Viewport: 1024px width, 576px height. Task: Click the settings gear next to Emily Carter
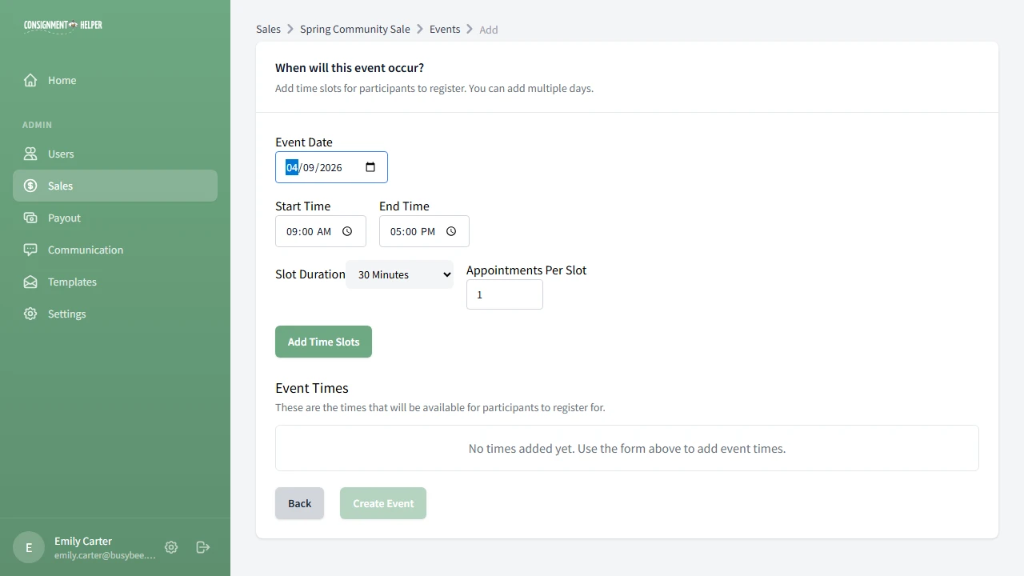(171, 547)
